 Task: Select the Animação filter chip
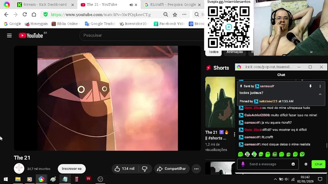(x=234, y=52)
